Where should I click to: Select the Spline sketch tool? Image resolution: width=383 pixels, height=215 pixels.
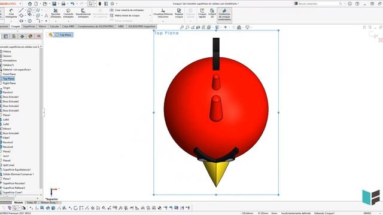(38, 10)
